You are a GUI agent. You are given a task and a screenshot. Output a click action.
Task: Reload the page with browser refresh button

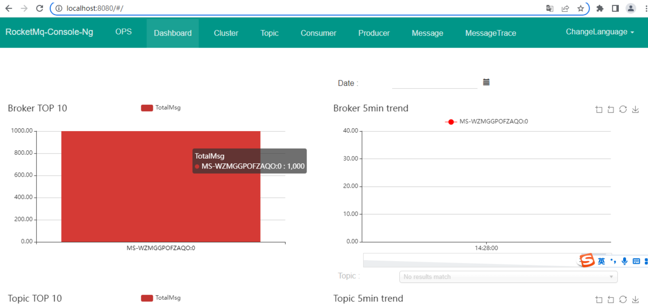pyautogui.click(x=40, y=8)
